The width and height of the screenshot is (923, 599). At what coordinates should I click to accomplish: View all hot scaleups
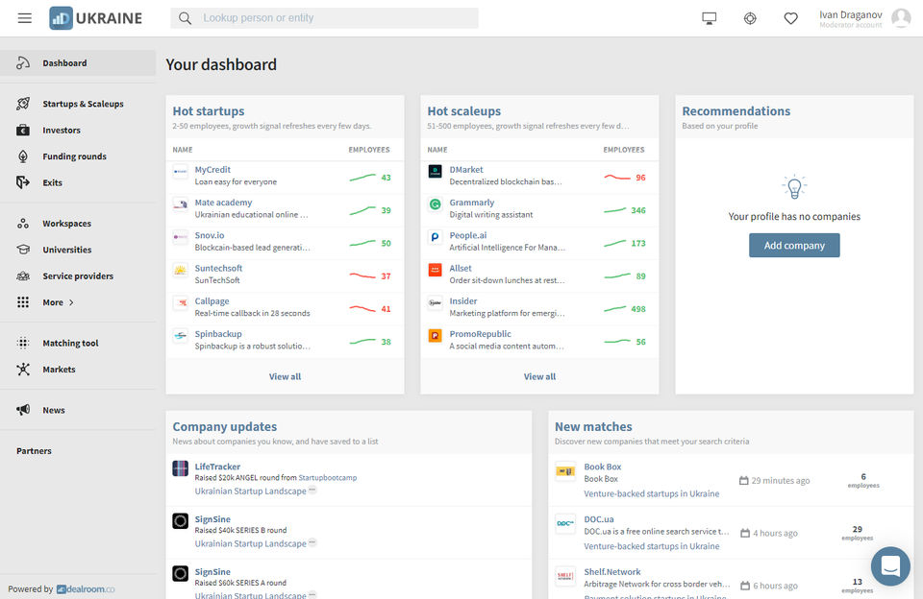click(539, 377)
